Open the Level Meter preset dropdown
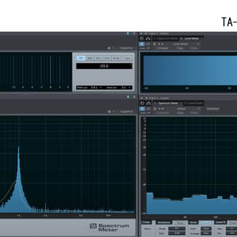 pyautogui.click(x=185, y=44)
